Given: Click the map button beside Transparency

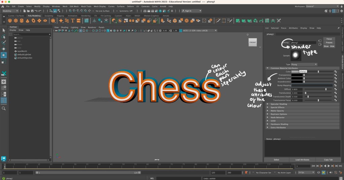Looking at the screenshot, I should tap(335, 75).
